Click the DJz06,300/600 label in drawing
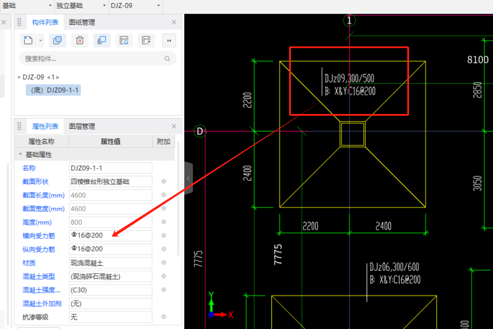 point(394,267)
